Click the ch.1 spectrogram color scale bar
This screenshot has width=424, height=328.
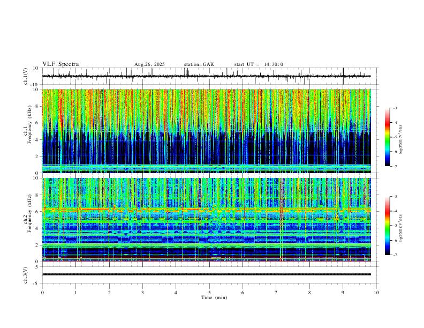point(387,137)
